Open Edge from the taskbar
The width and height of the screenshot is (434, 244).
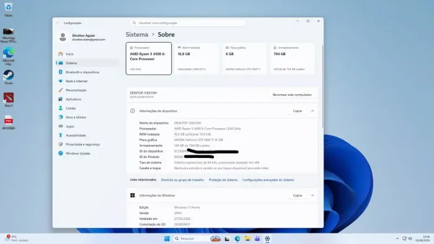coord(237,239)
